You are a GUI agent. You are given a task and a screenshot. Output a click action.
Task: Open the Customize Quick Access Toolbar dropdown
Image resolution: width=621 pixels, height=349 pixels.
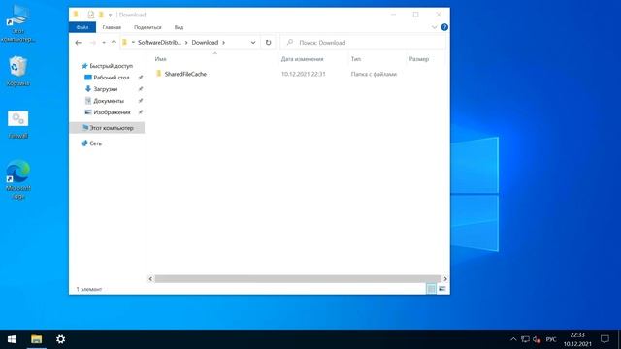click(110, 16)
